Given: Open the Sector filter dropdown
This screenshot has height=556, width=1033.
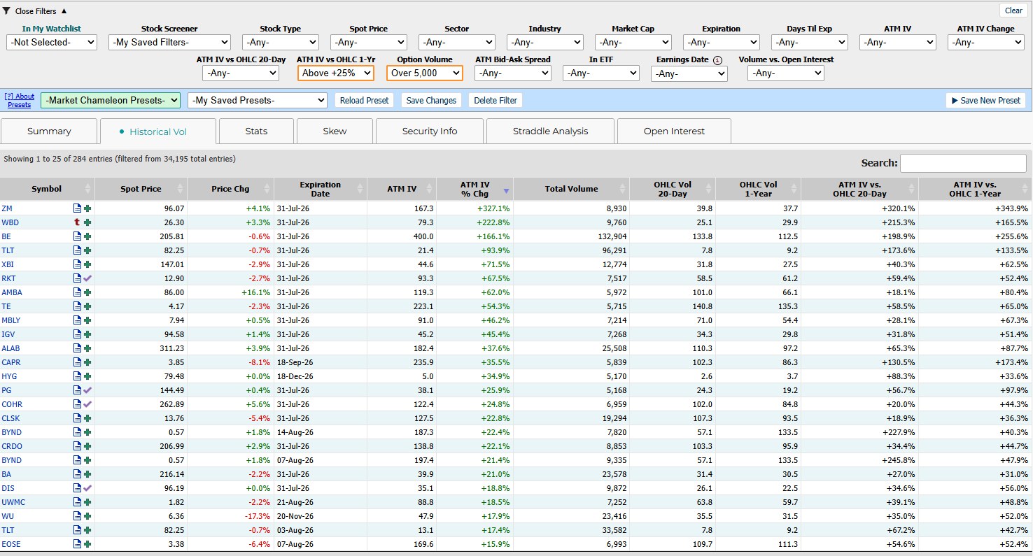Looking at the screenshot, I should [456, 42].
